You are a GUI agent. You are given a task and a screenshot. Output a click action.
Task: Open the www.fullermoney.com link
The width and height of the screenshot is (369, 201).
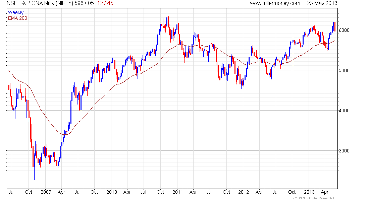click(x=275, y=3)
